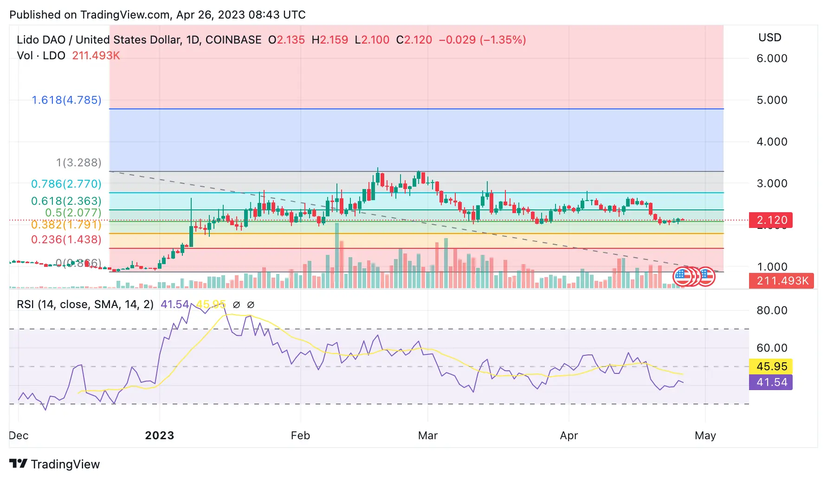Click the Apr label on time axis

(569, 436)
